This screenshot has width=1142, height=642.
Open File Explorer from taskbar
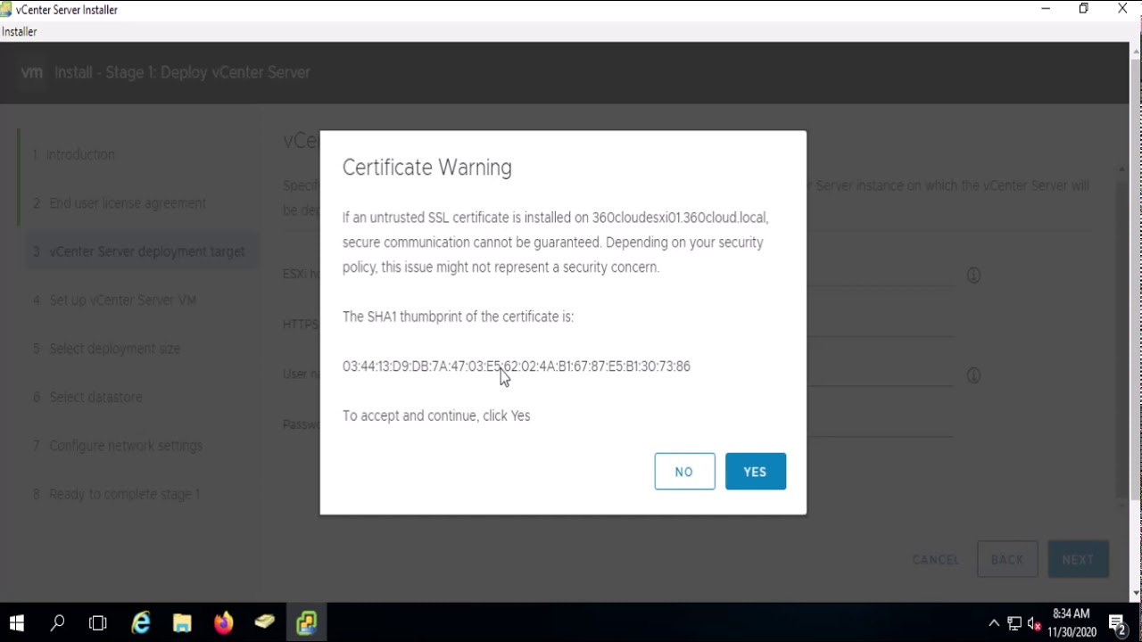point(182,622)
